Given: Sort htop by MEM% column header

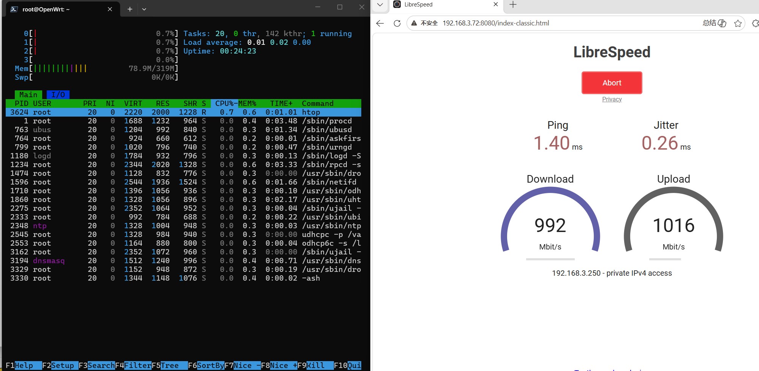Looking at the screenshot, I should click(x=247, y=103).
